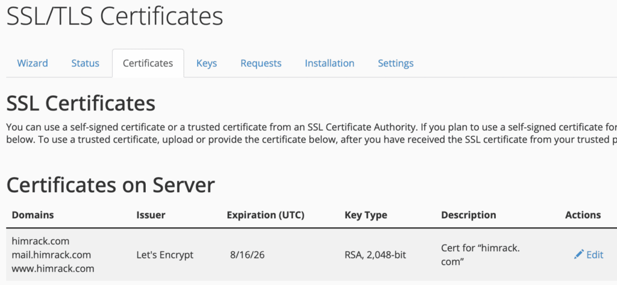Click the Domains column header
This screenshot has height=285, width=617.
[x=33, y=215]
